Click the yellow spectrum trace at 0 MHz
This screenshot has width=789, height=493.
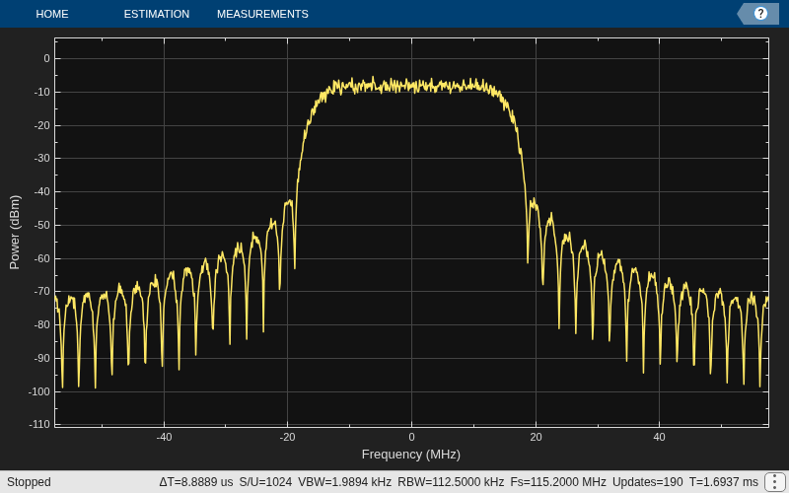tap(411, 85)
